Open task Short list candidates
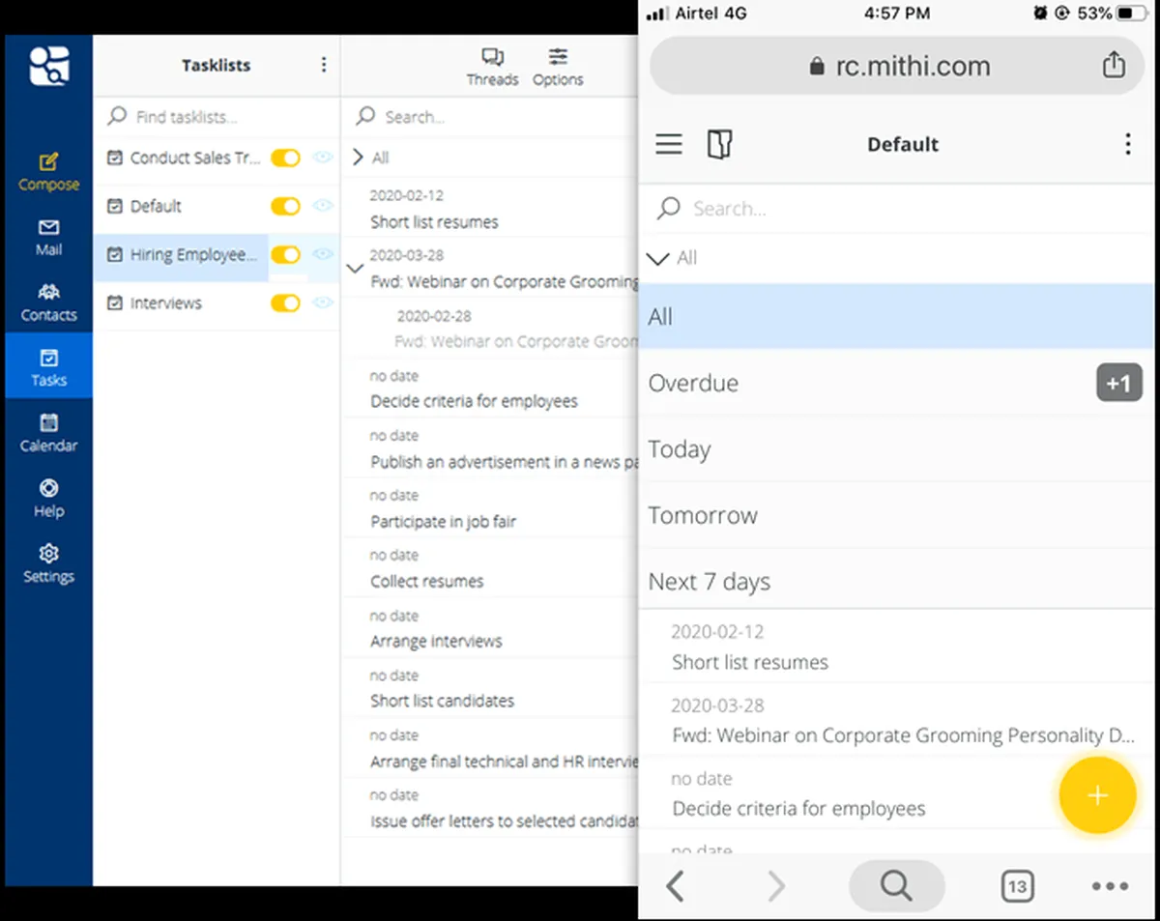This screenshot has width=1160, height=921. coord(490,689)
